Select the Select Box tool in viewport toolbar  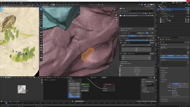click(41, 9)
